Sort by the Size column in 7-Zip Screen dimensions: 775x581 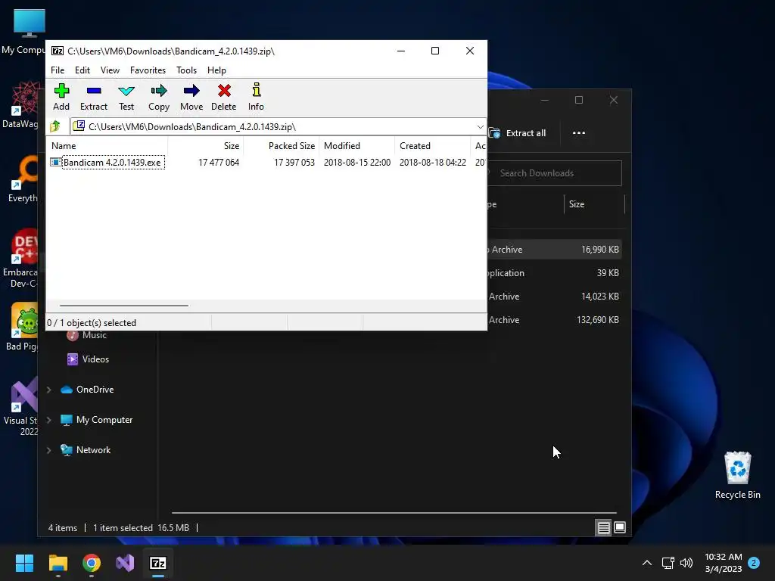206,146
